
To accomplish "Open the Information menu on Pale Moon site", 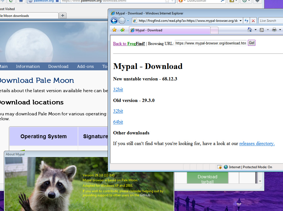I will click(28, 67).
